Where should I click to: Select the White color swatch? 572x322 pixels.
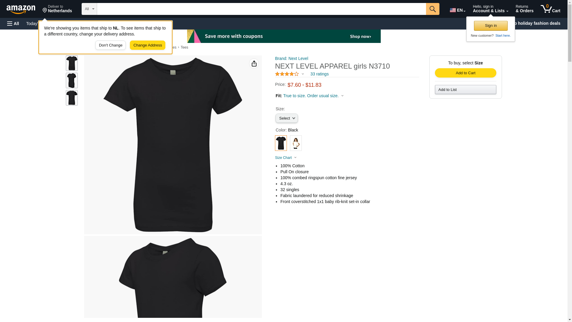pos(296,143)
